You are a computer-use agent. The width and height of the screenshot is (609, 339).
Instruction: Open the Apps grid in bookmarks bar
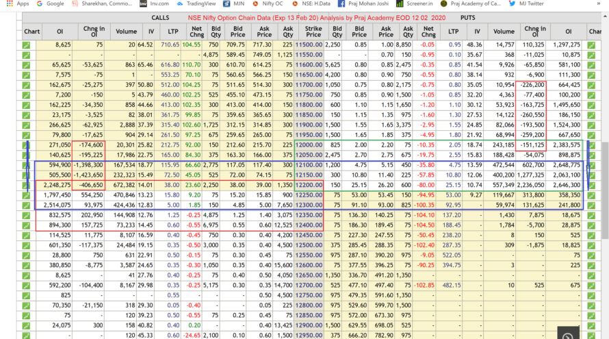point(18,3)
